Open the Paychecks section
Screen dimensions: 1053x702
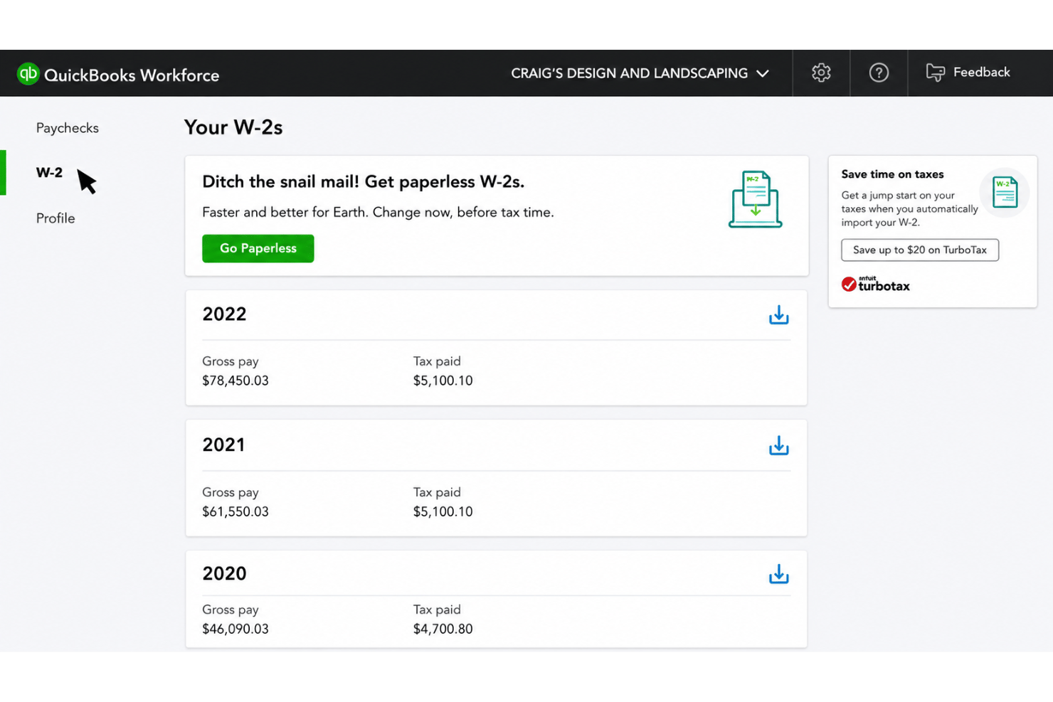coord(68,128)
